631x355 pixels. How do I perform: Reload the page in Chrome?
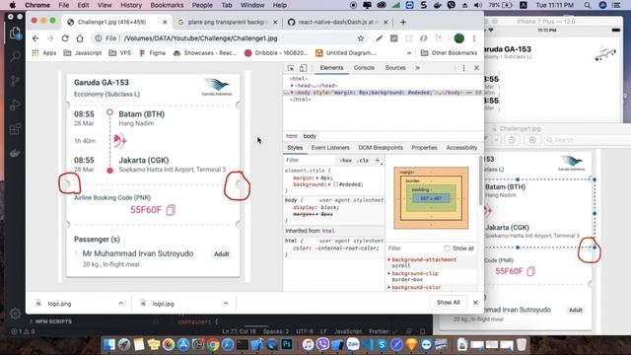coord(65,38)
